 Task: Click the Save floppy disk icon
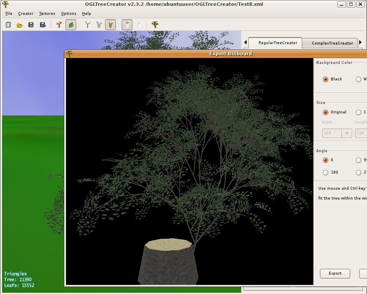[x=31, y=25]
